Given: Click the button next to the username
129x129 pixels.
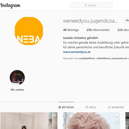Looking at the screenshot, I should pos(126,20).
